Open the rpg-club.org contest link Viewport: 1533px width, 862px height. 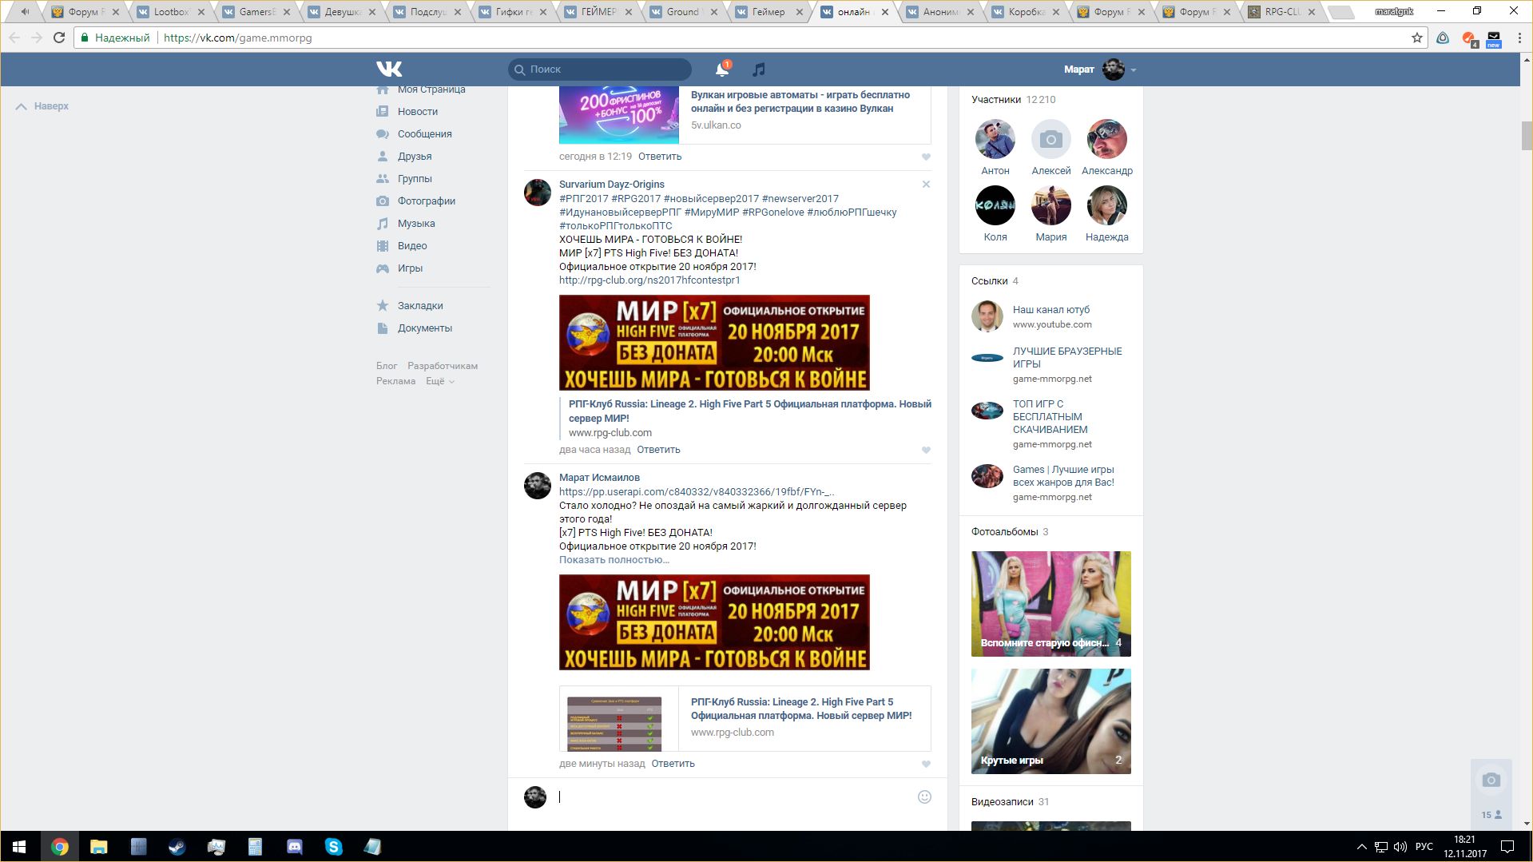click(649, 280)
